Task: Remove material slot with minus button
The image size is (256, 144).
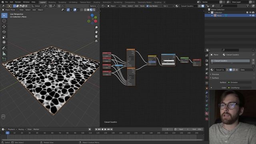Action: 253,63
